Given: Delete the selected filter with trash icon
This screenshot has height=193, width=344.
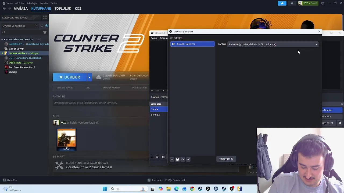Looking at the screenshot, I should (177, 159).
